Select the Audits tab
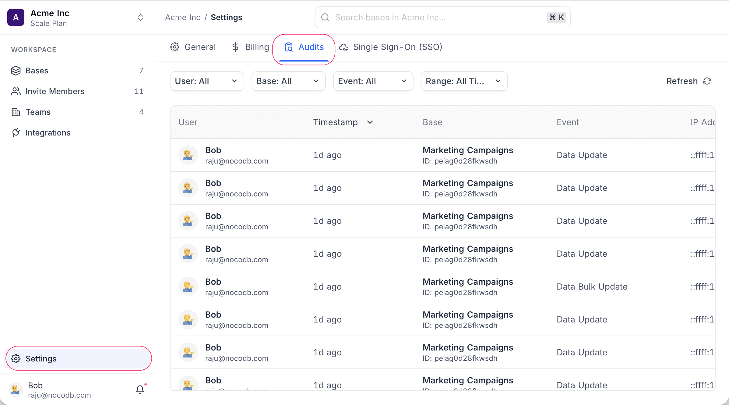729x405 pixels. [304, 47]
